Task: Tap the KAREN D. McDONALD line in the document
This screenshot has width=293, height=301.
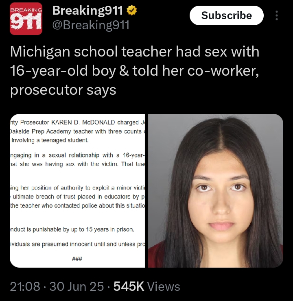Action: click(77, 122)
